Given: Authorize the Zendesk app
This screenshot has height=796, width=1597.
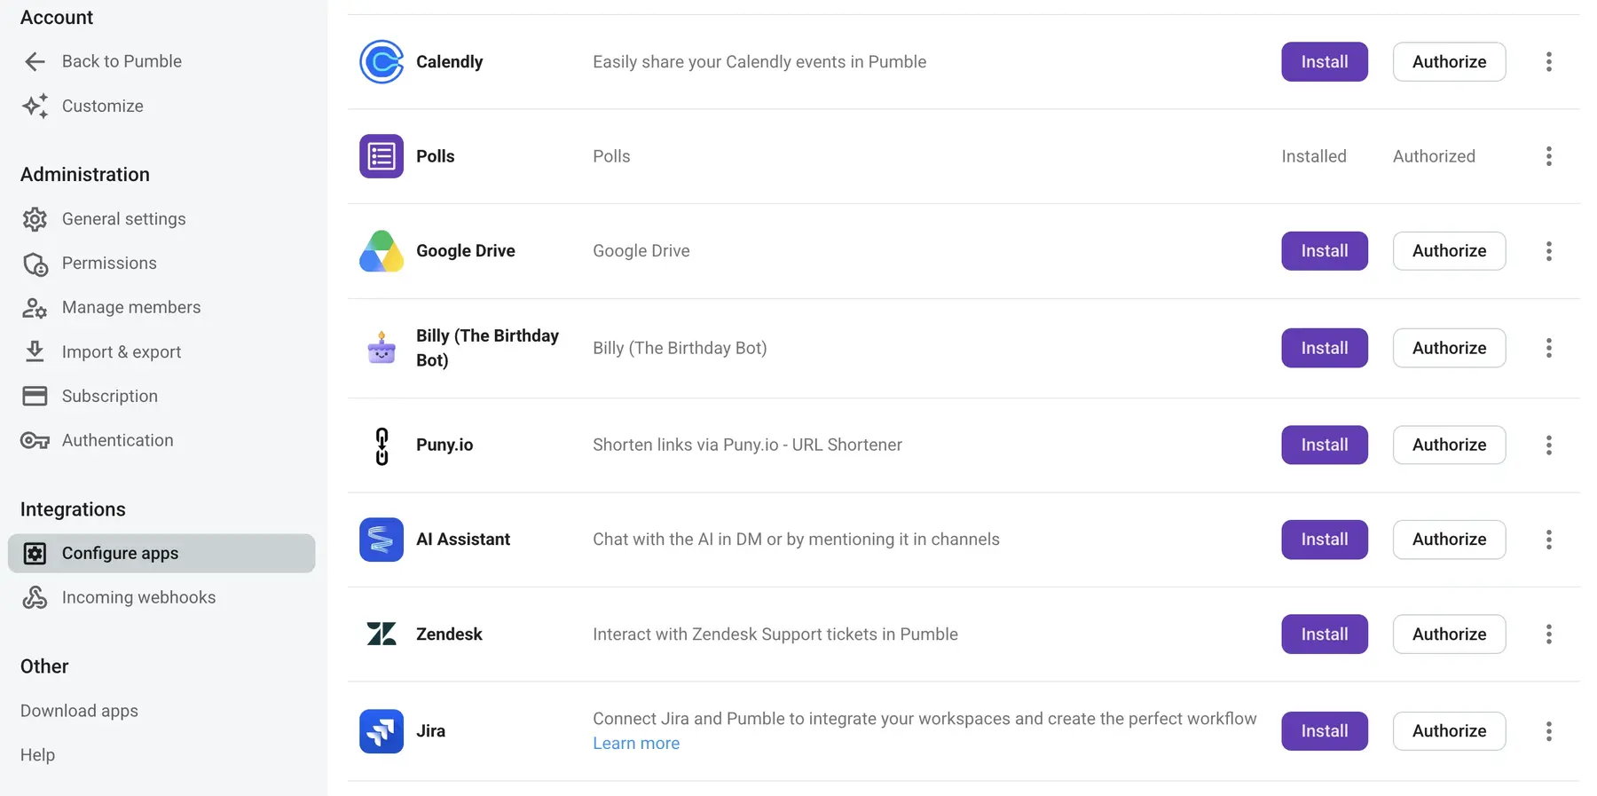Looking at the screenshot, I should tap(1449, 634).
